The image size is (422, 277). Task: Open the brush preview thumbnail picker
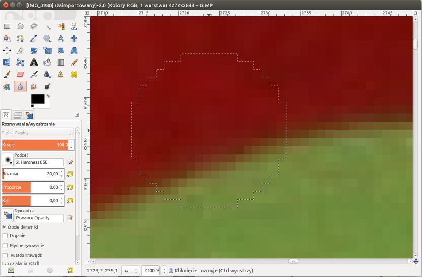point(7,159)
